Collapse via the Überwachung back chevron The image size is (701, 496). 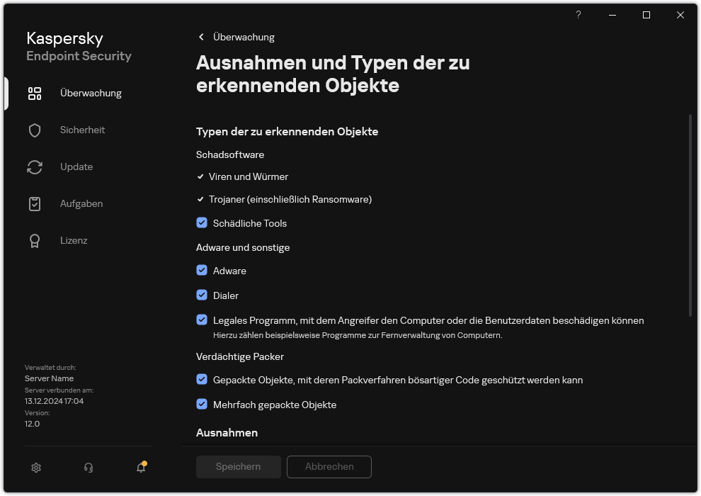(200, 37)
